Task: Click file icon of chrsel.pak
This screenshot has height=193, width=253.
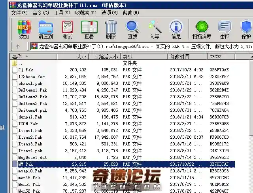Action: point(15,83)
